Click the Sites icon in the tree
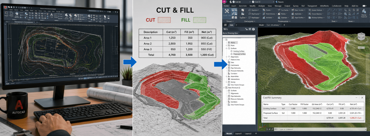Image resolution: width=370 pixels, height=136 pixels. tap(229, 62)
